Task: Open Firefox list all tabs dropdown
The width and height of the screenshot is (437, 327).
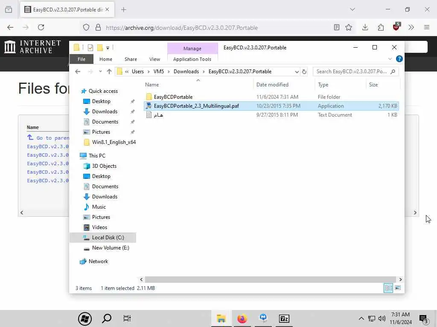Action: pos(353,9)
